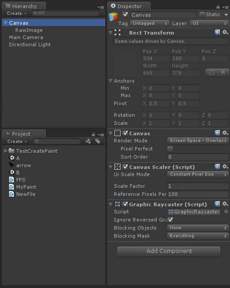230x288 pixels.
Task: Open Inspector panel options menu icon
Action: click(225, 7)
